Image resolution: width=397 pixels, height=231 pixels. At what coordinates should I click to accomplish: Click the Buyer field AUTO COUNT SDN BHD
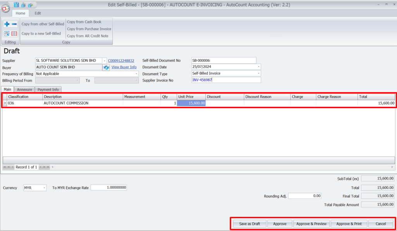tap(69, 67)
